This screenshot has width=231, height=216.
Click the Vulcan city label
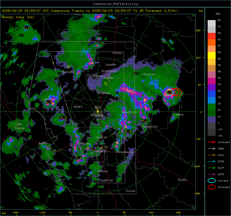tap(130, 191)
